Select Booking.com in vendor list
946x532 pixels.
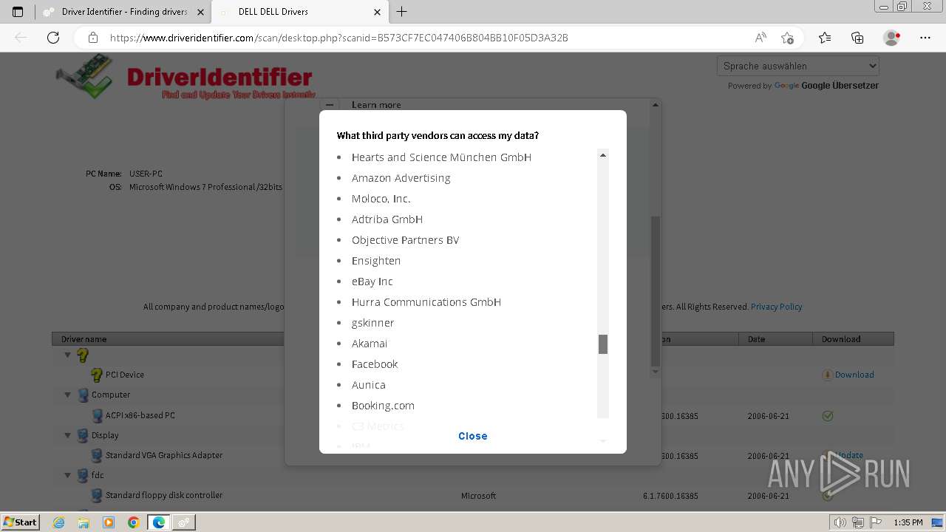tap(383, 406)
